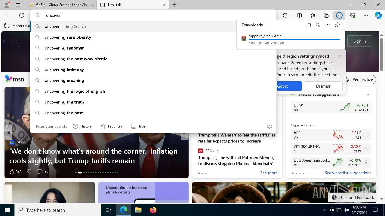Open watchlist more options ellipsis

coord(367,94)
